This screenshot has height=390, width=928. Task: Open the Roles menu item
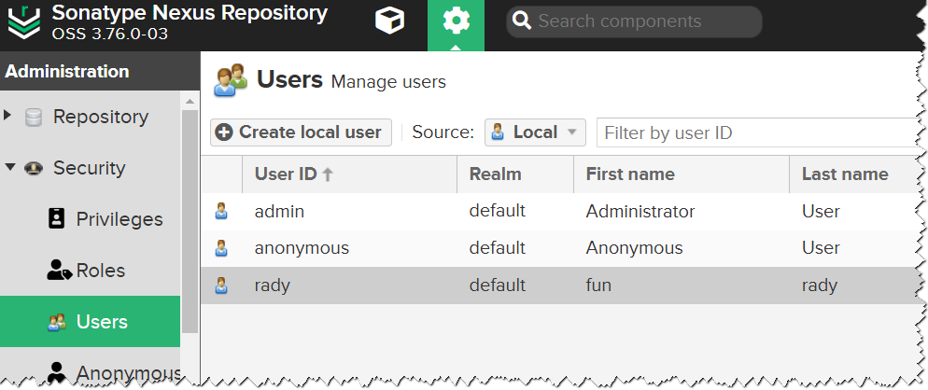[x=90, y=271]
